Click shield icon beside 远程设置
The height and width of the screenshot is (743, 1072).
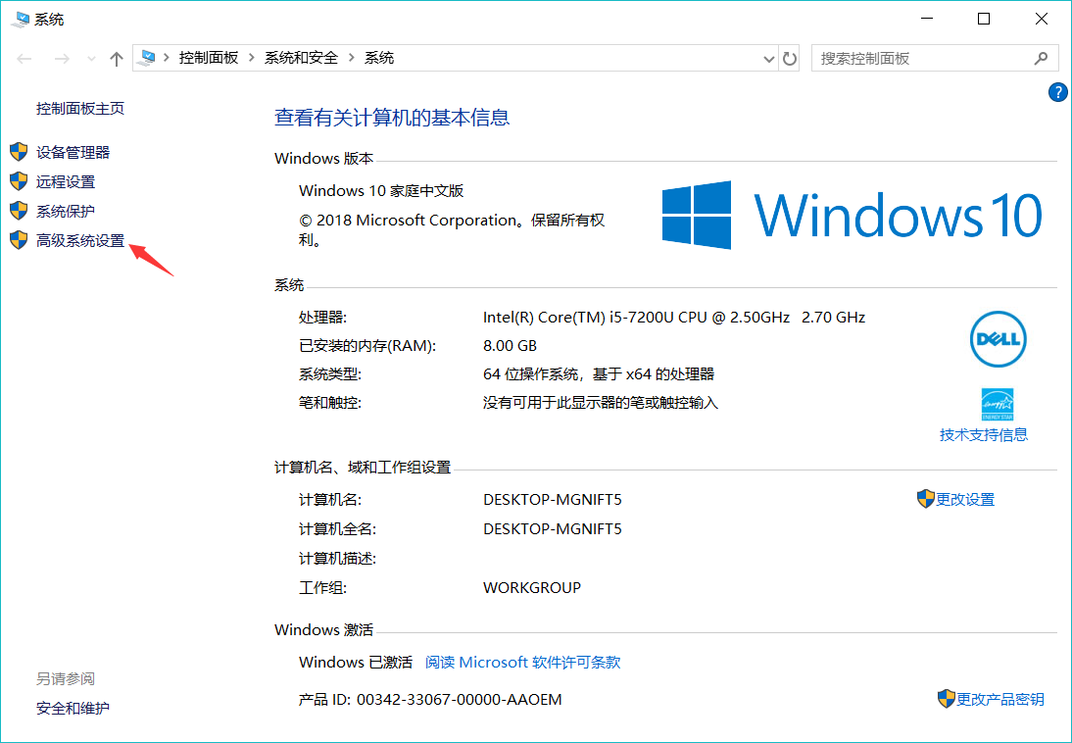(x=20, y=181)
